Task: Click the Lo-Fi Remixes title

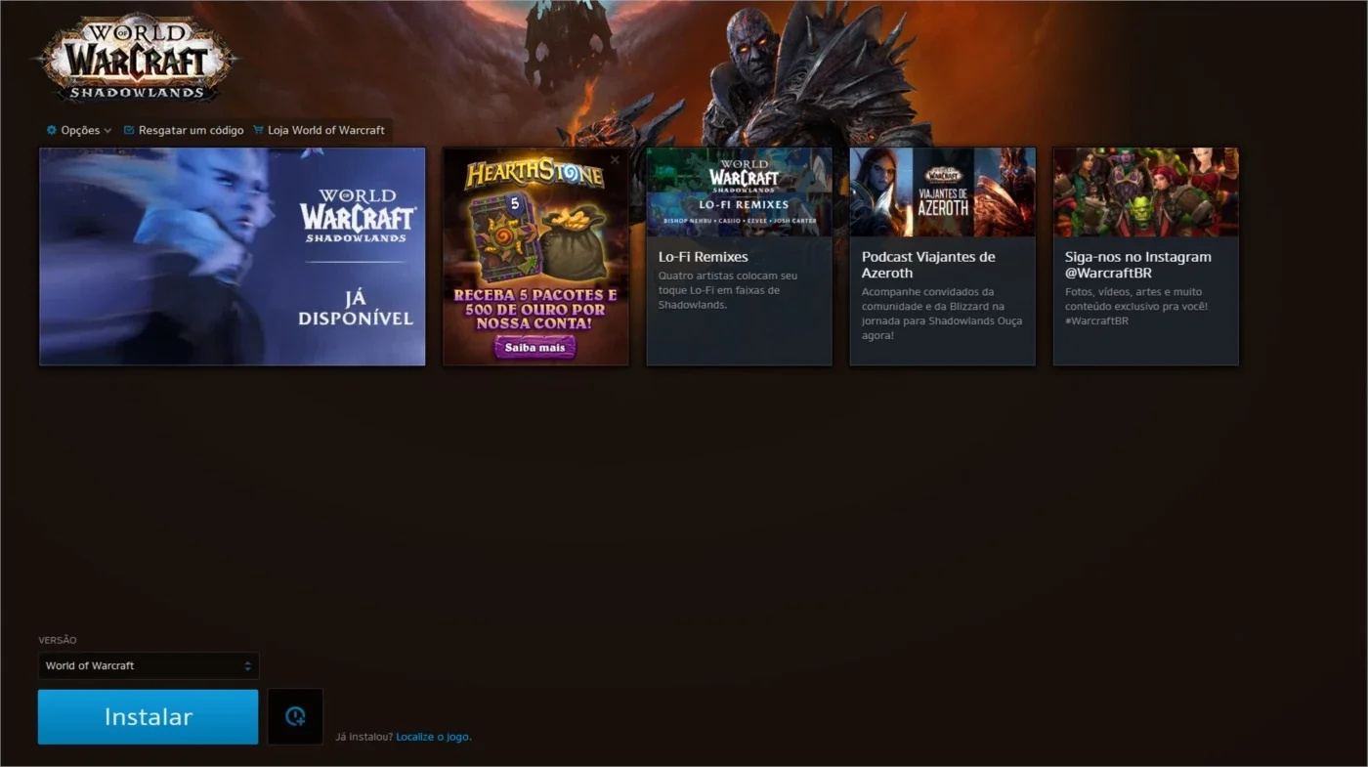Action: point(704,257)
